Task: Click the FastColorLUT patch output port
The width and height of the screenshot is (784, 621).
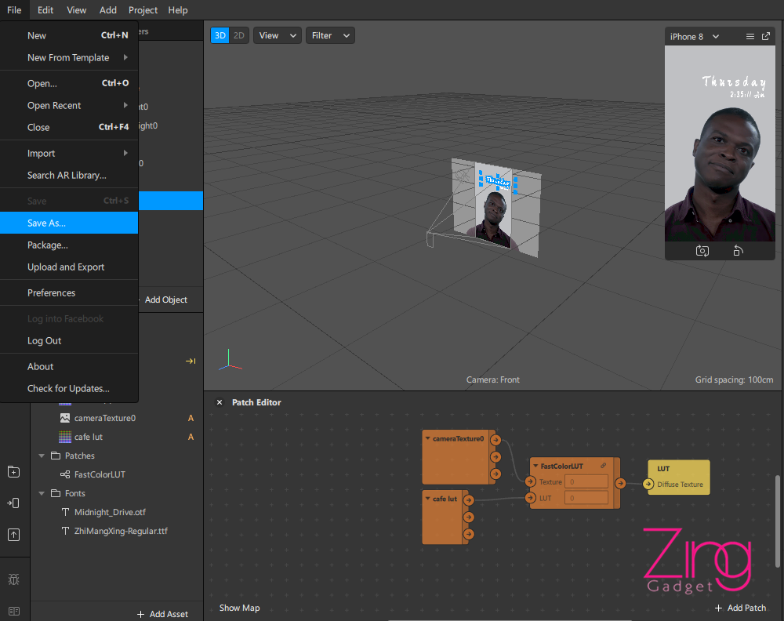Action: (x=620, y=483)
